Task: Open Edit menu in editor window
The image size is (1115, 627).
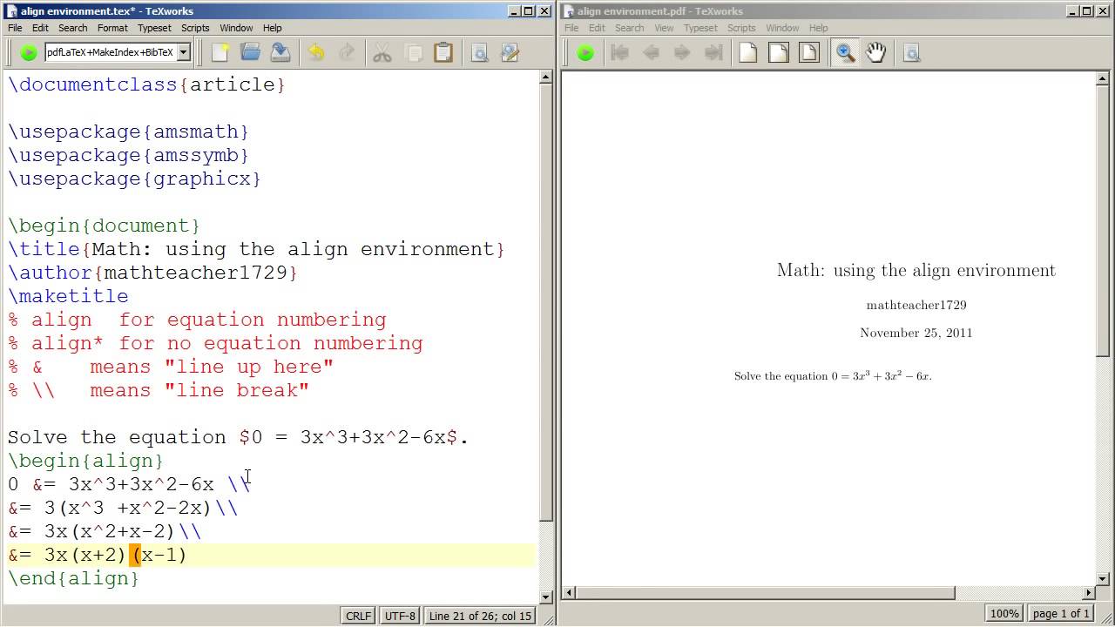Action: (40, 28)
